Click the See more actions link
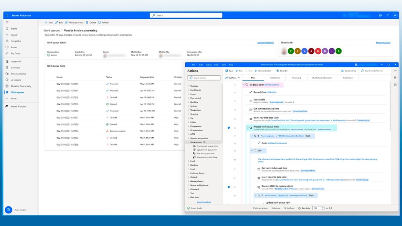Image resolution: width=402 pixels, height=226 pixels. [x=204, y=202]
